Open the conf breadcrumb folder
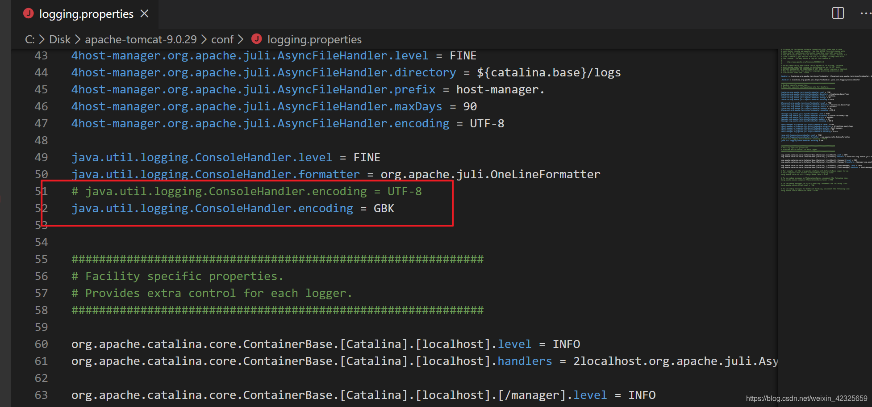The height and width of the screenshot is (407, 872). point(222,39)
